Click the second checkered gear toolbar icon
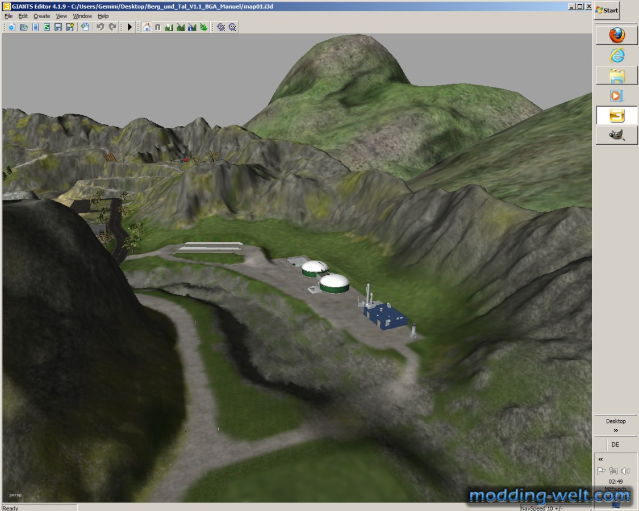 click(232, 27)
